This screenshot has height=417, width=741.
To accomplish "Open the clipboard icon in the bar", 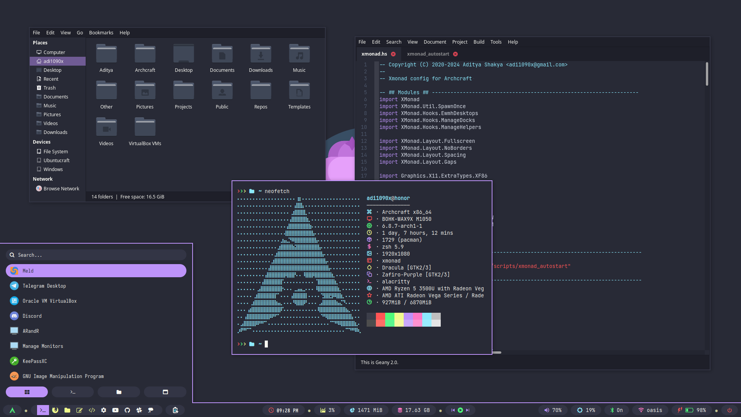I will tap(175, 410).
